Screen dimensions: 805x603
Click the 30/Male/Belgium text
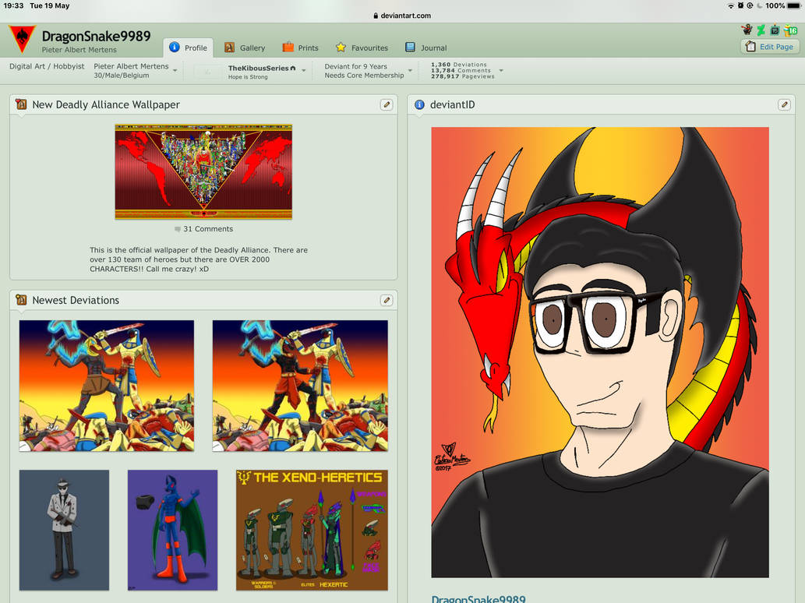(121, 76)
